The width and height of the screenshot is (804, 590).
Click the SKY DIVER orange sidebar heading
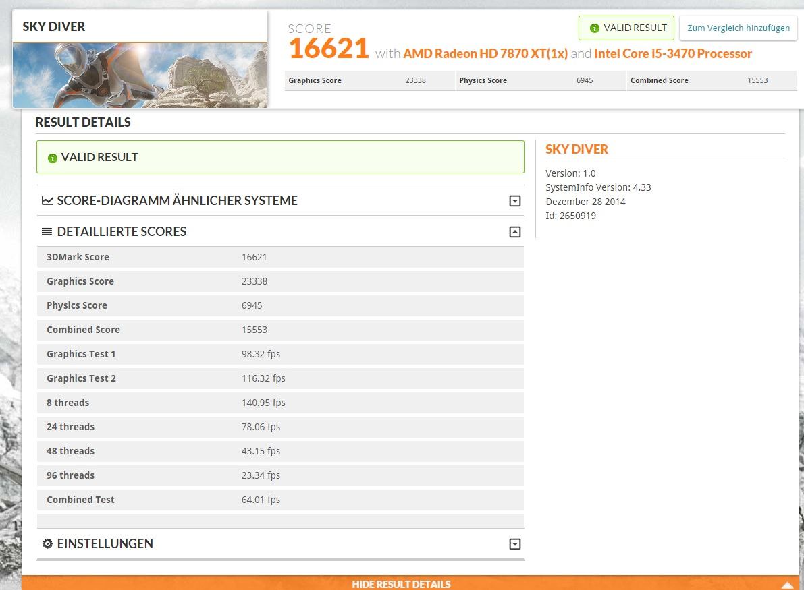(x=577, y=150)
